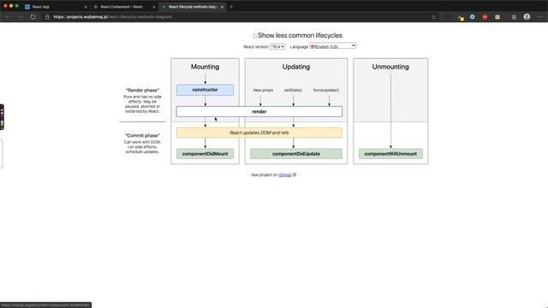Screen dimensions: 548x308
Task: Open the browser settings ellipsis menu
Action: pyautogui.click(x=539, y=17)
